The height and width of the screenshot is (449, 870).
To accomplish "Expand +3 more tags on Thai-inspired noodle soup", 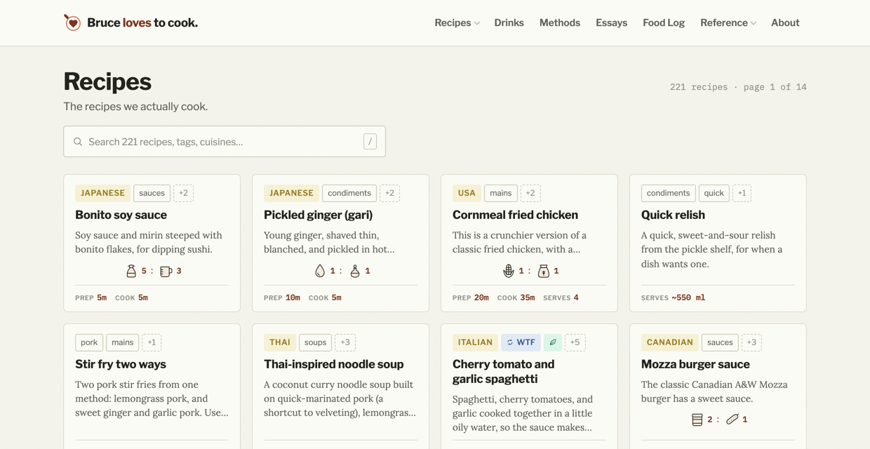I will (x=345, y=342).
